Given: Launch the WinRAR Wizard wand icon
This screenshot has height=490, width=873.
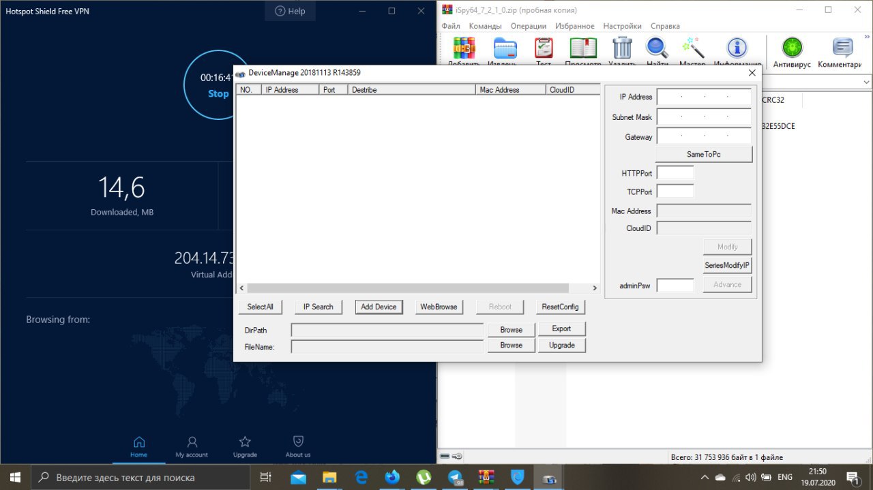Looking at the screenshot, I should tap(693, 48).
